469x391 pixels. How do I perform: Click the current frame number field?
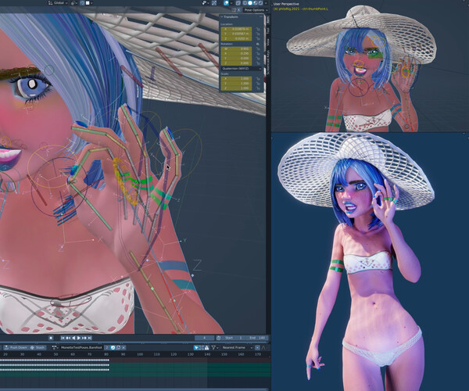(x=205, y=338)
